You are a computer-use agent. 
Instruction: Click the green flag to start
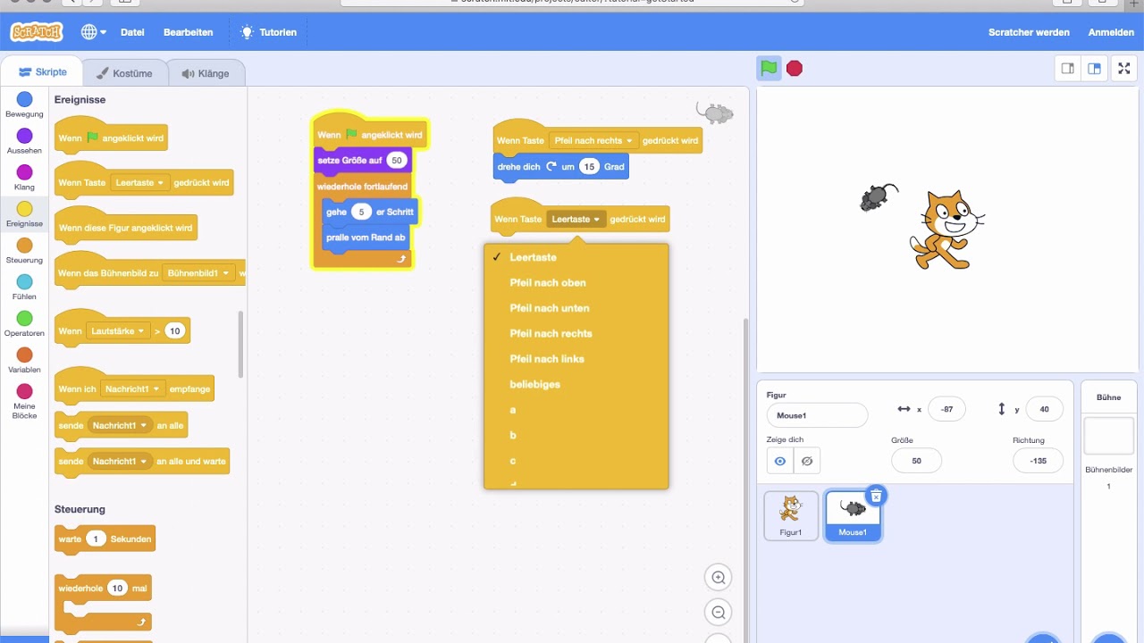tap(769, 68)
